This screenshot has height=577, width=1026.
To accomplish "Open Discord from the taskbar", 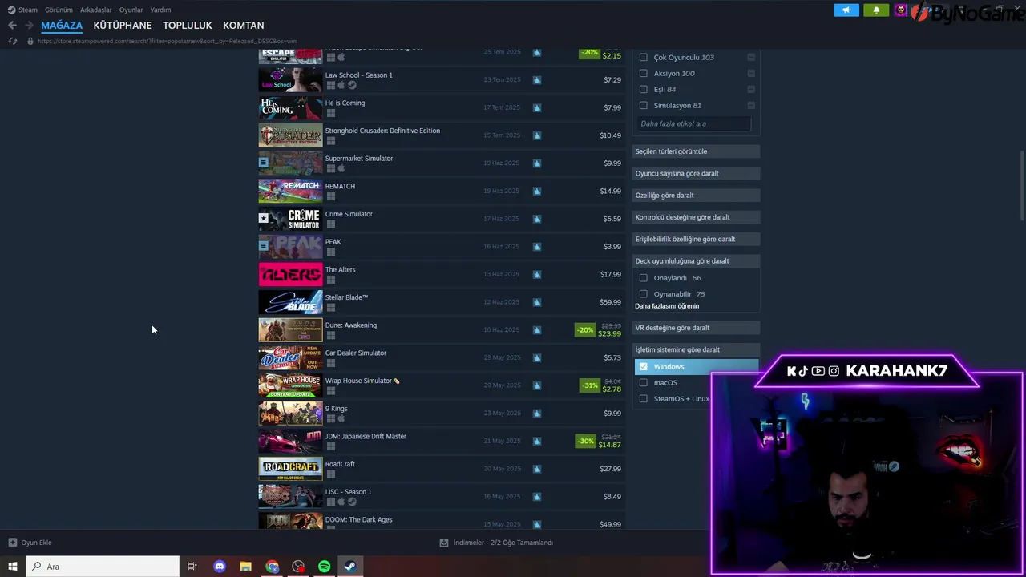I will coord(220,567).
